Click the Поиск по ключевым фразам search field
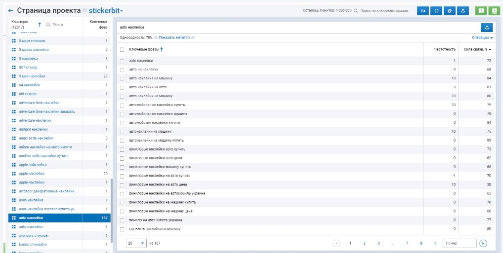503x253 pixels. pos(384,10)
